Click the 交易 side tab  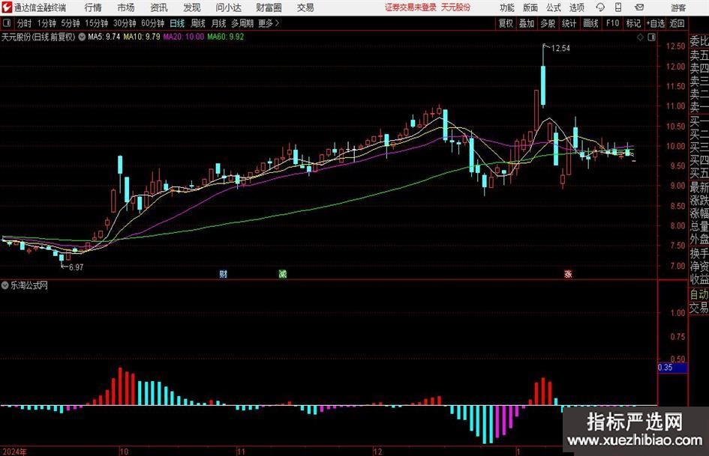(x=699, y=308)
